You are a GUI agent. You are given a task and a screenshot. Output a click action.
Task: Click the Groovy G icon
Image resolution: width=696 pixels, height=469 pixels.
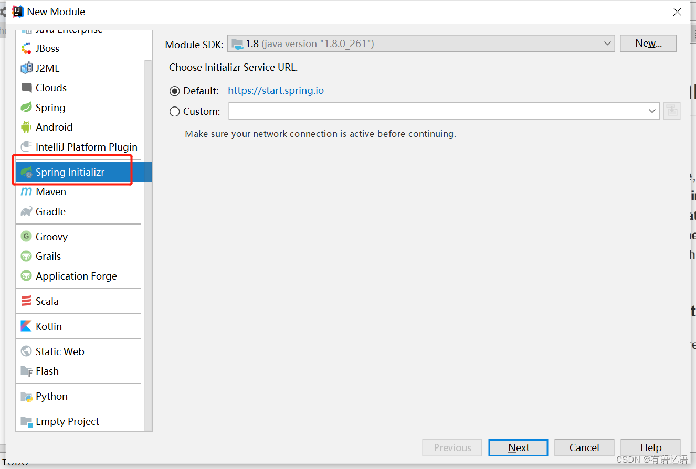point(26,237)
